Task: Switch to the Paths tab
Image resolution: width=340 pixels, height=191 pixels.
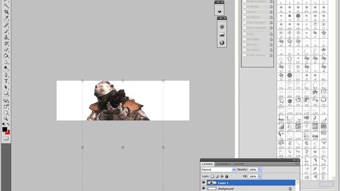Action: pyautogui.click(x=239, y=164)
